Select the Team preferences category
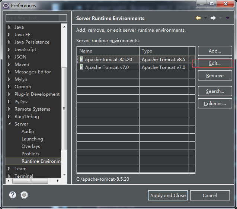This screenshot has height=209, width=237. [x=20, y=169]
